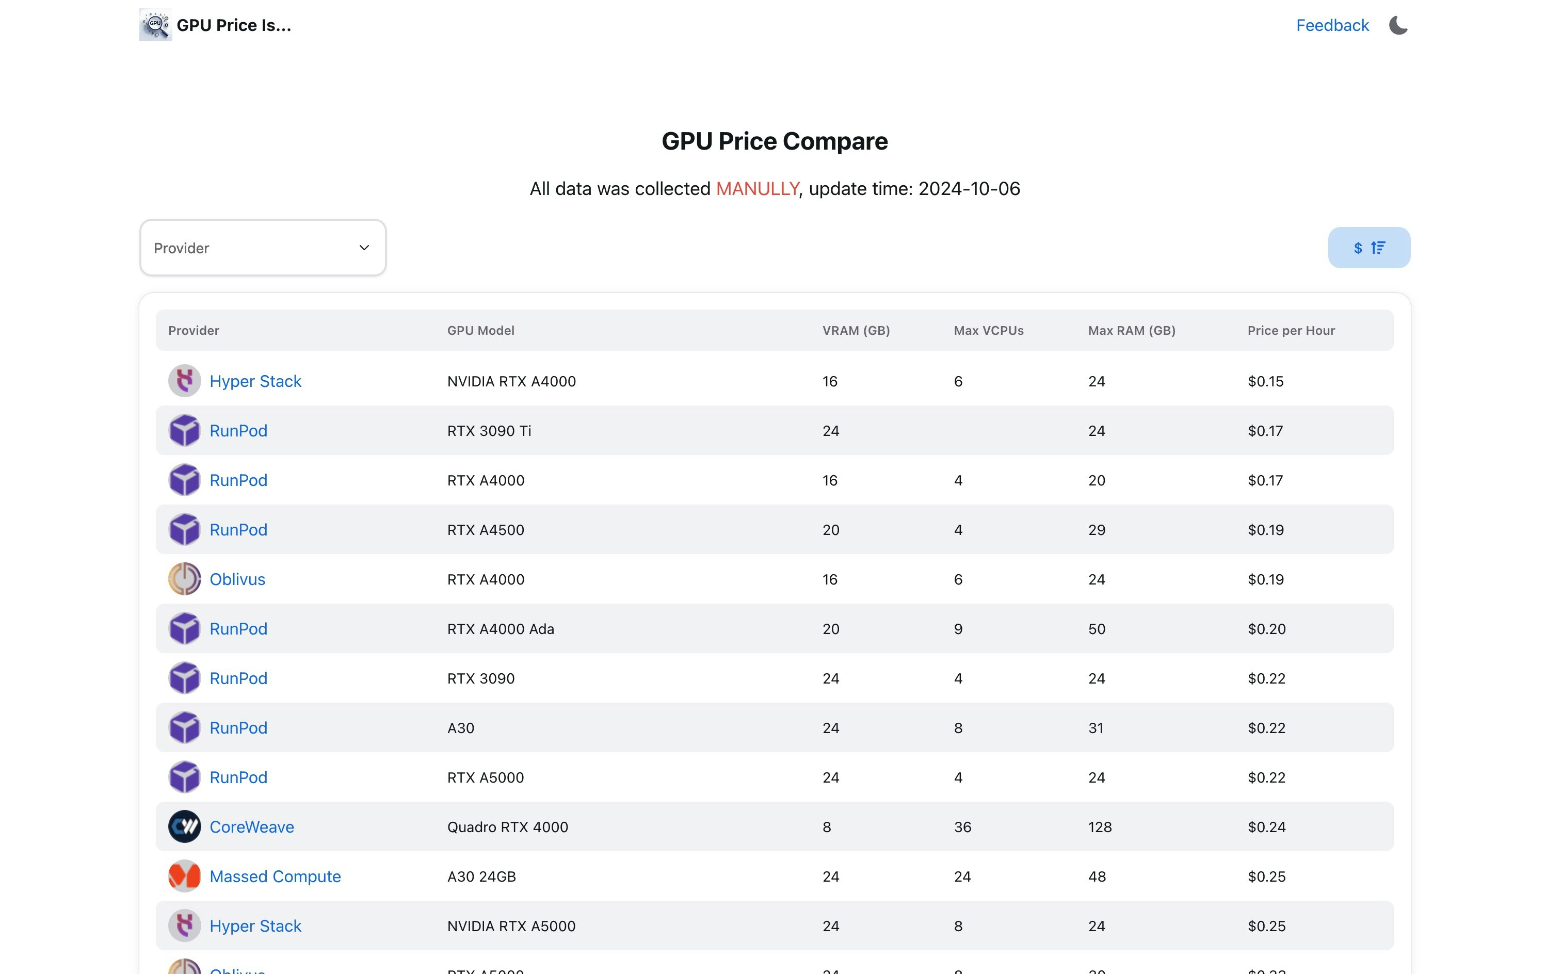Open CoreWeave provider link
Viewport: 1546px width, 974px height.
(x=252, y=827)
